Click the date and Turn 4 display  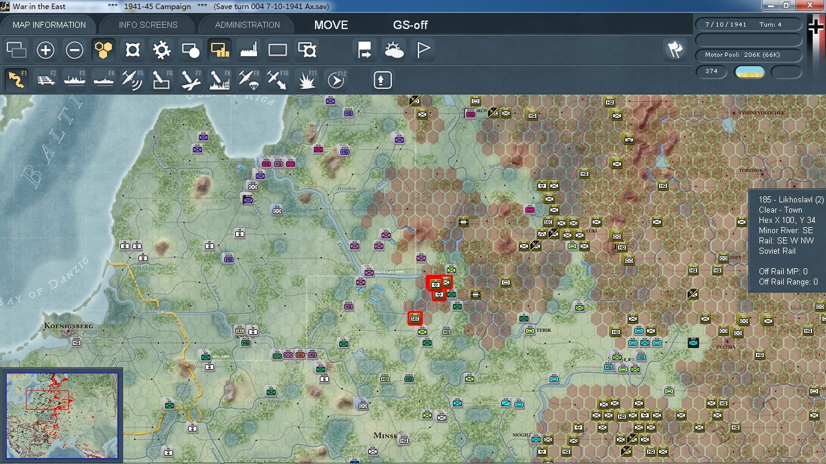[749, 25]
